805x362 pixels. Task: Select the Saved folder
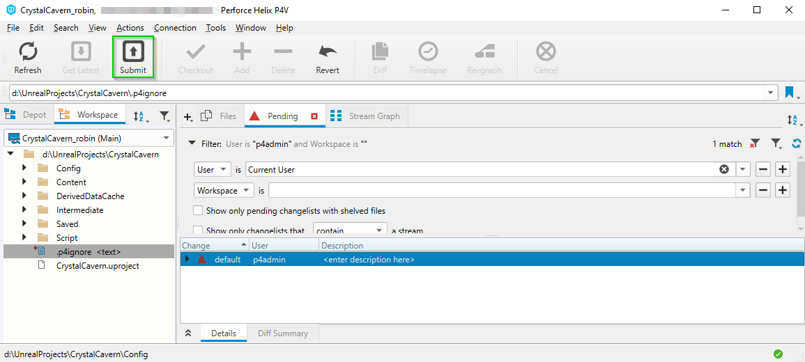(67, 224)
